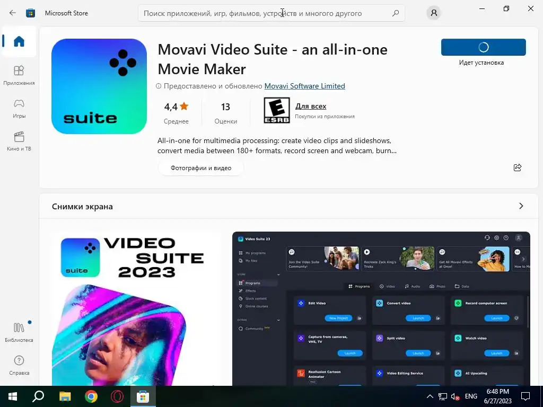Image resolution: width=543 pixels, height=407 pixels.
Task: Open the Video Suite 2023 promo screenshot
Action: pos(136,309)
